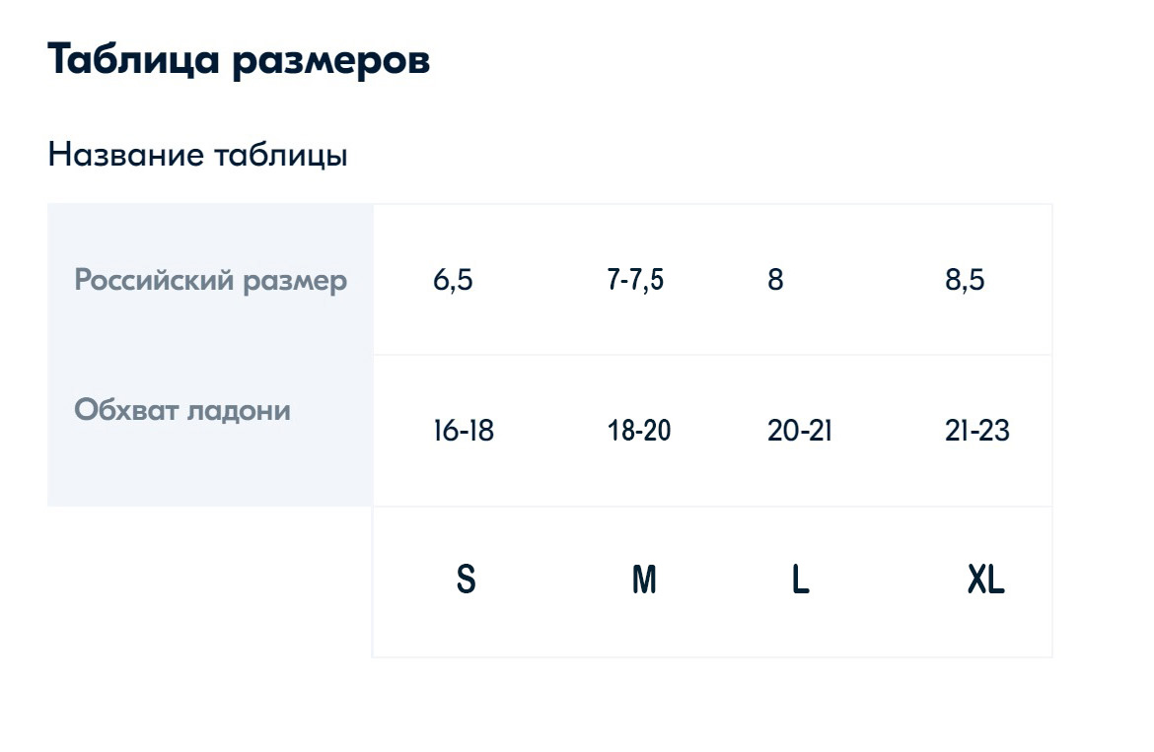The width and height of the screenshot is (1154, 752).
Task: Click the word 'размеров' in the title
Action: tap(330, 61)
